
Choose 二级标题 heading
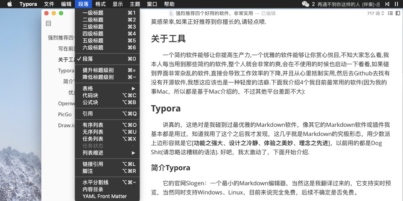coord(107,20)
